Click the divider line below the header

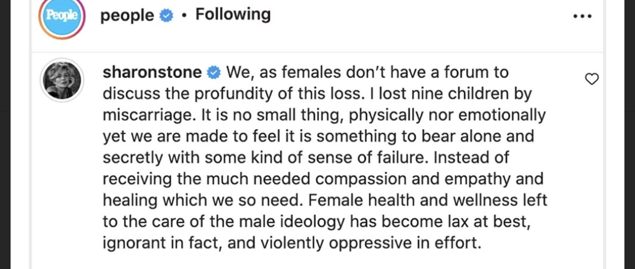coord(317,52)
